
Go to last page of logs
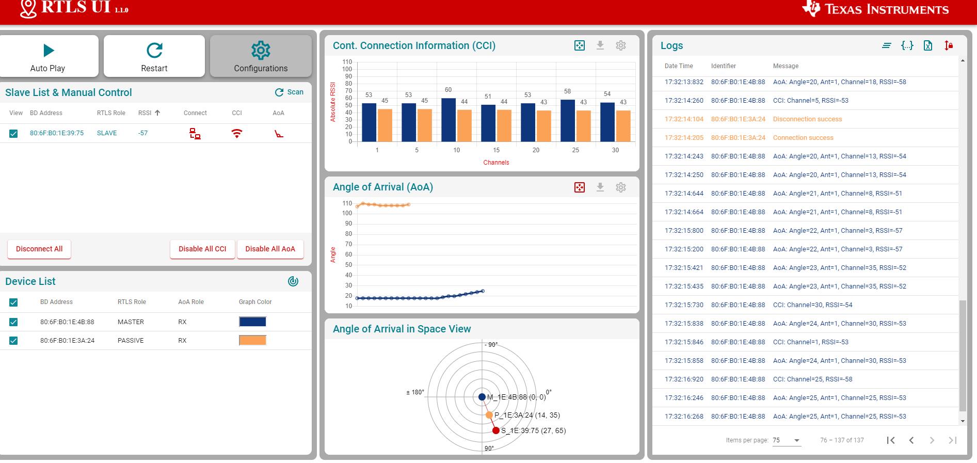(953, 440)
